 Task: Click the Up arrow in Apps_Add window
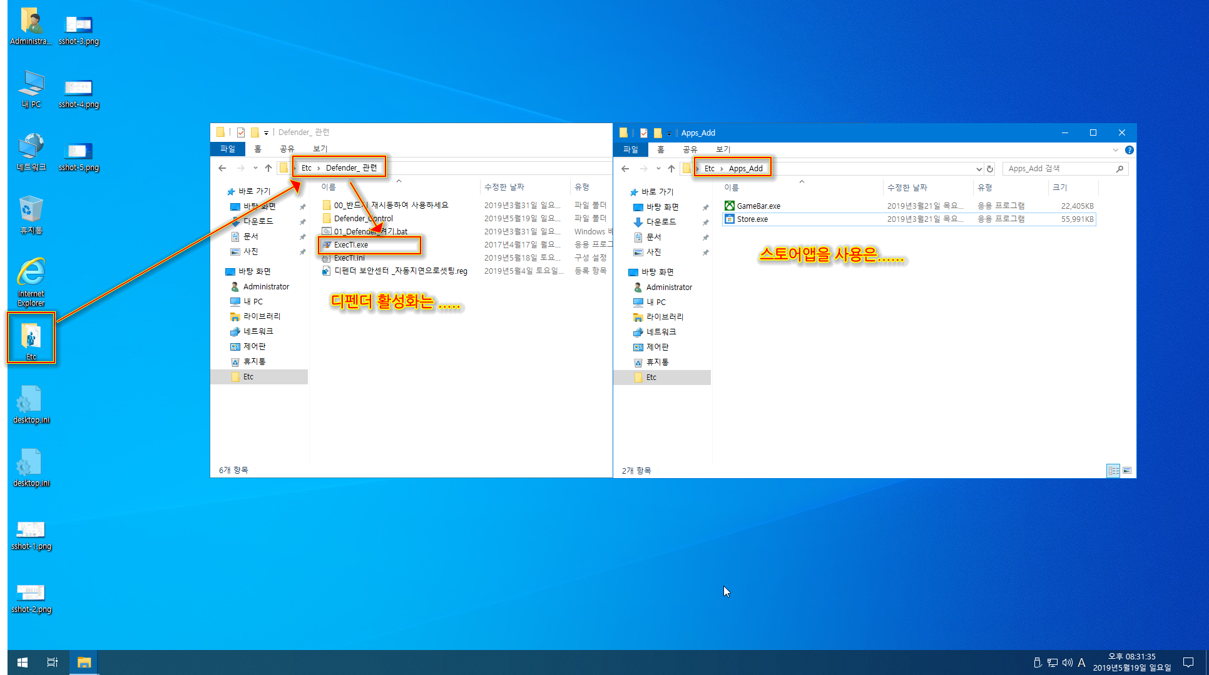tap(671, 169)
